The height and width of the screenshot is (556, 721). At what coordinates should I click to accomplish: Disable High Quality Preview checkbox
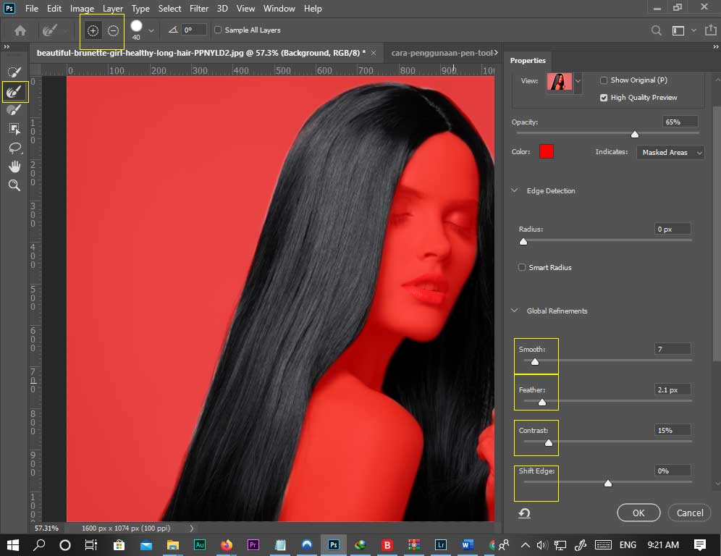603,98
